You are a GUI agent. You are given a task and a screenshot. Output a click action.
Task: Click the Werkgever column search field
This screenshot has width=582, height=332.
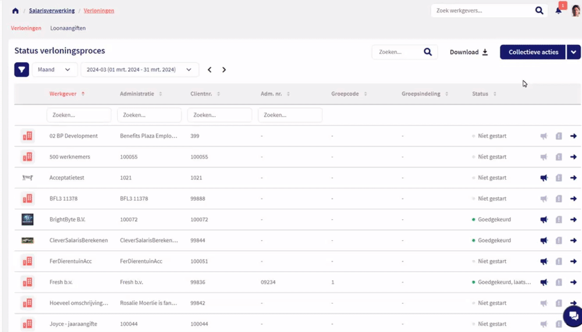pyautogui.click(x=79, y=115)
